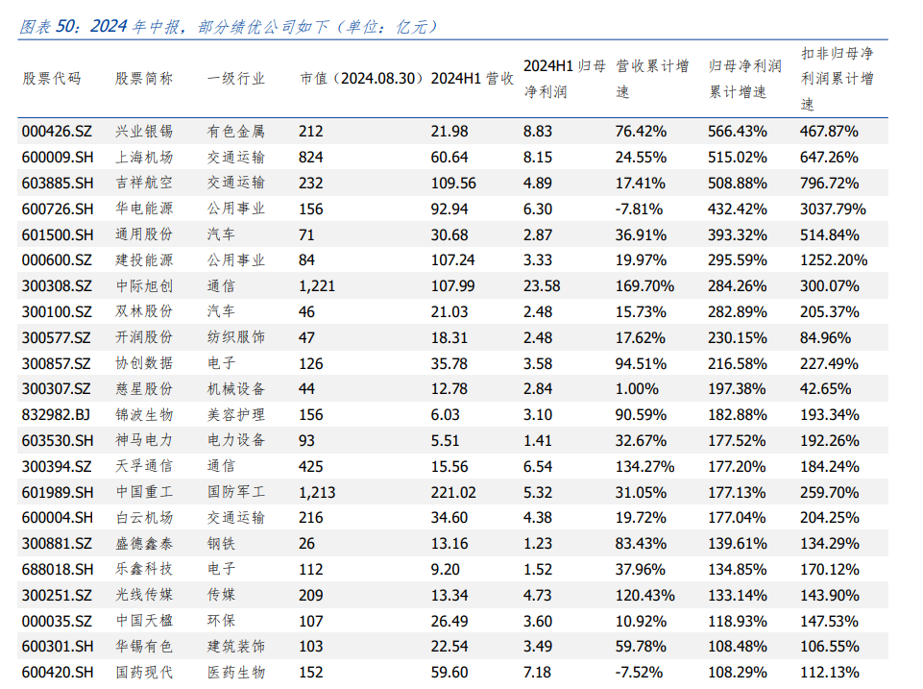This screenshot has height=689, width=923.
Task: Click the 股票简称 column header
Action: pos(144,79)
